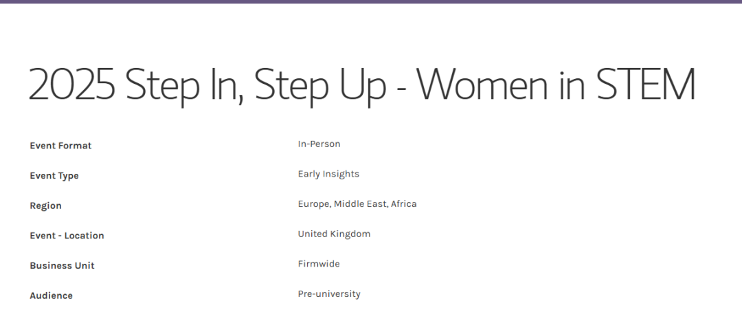
Task: Click 2025 at the start of the title
Action: (72, 84)
